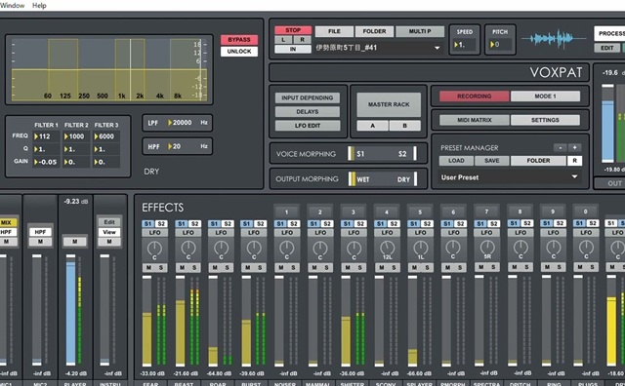Screen dimensions: 625x386
Task: Toggle S1 on the -33.00 dB effect channel
Action: [x=147, y=224]
